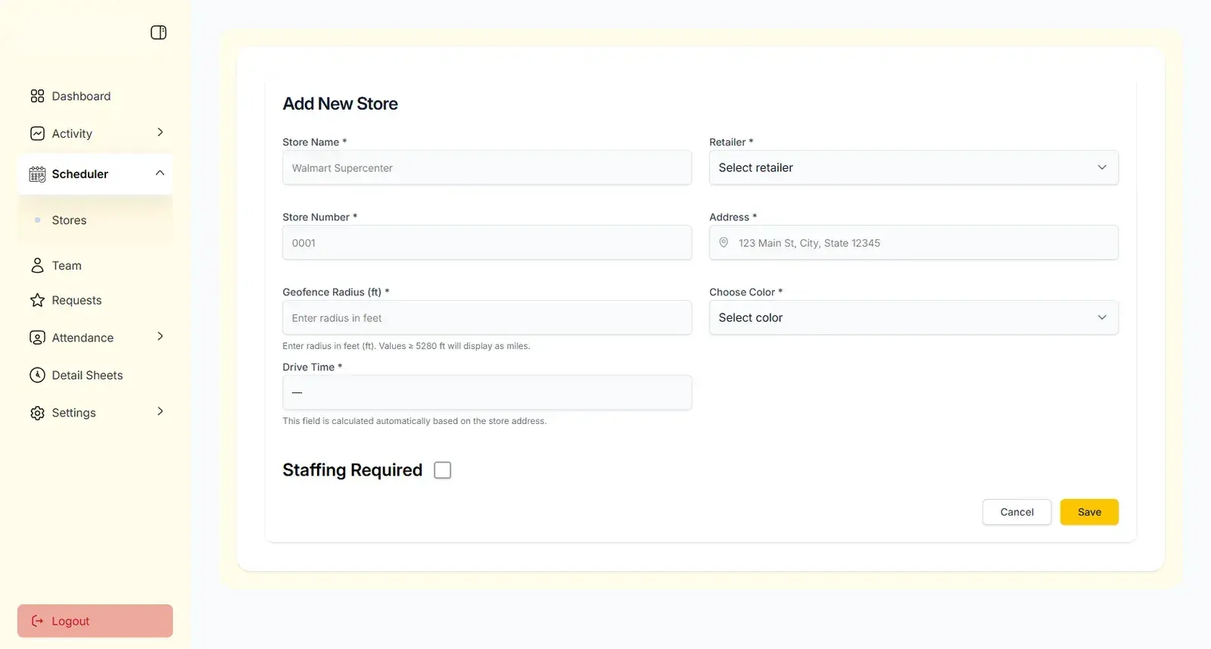The width and height of the screenshot is (1211, 649).
Task: Click the Logout button
Action: tap(95, 621)
